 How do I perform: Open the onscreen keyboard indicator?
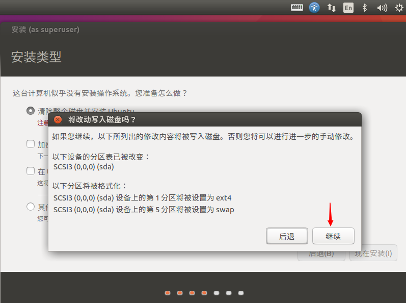point(297,8)
